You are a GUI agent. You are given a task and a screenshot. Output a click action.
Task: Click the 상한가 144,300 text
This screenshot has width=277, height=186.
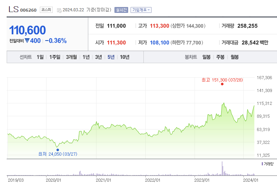click(188, 26)
